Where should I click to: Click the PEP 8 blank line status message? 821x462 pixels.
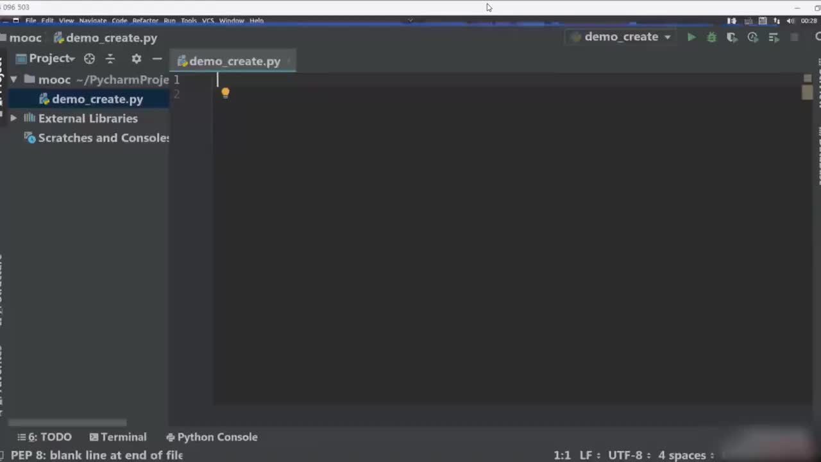pos(96,455)
